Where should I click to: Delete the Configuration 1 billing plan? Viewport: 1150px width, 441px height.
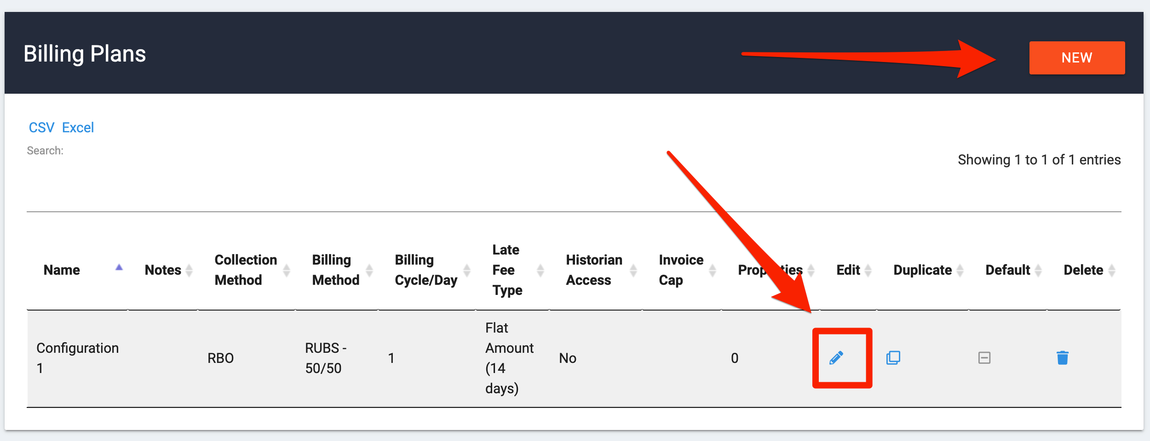[1063, 357]
